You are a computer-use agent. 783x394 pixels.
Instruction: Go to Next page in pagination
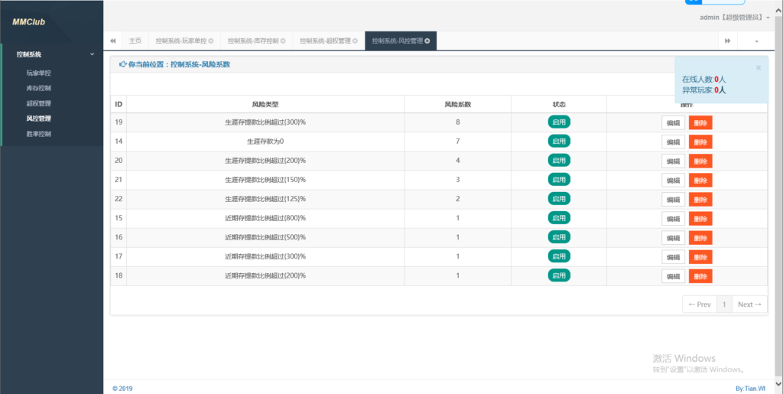pyautogui.click(x=749, y=304)
